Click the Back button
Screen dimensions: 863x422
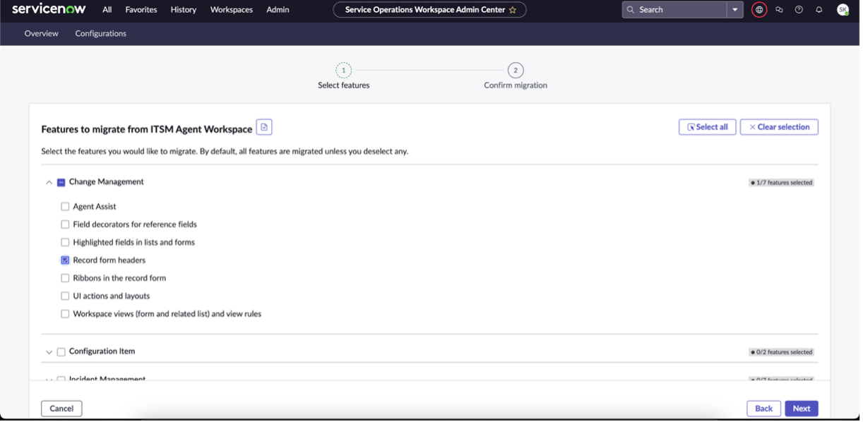[764, 409]
